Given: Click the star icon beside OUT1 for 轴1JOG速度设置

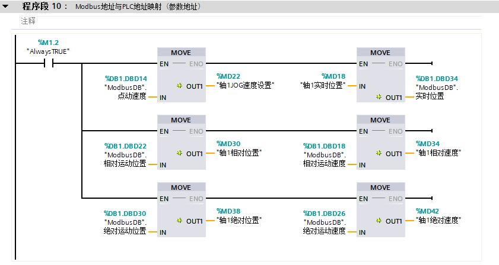Looking at the screenshot, I should click(x=180, y=86).
